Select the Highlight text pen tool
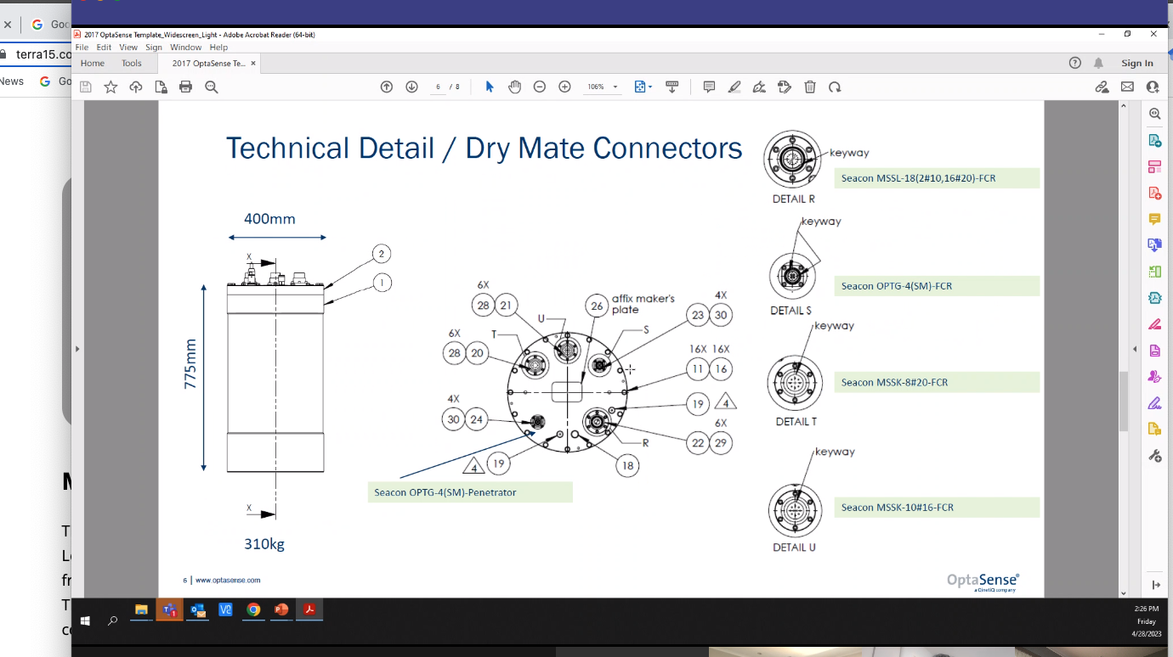The image size is (1173, 657). (734, 87)
